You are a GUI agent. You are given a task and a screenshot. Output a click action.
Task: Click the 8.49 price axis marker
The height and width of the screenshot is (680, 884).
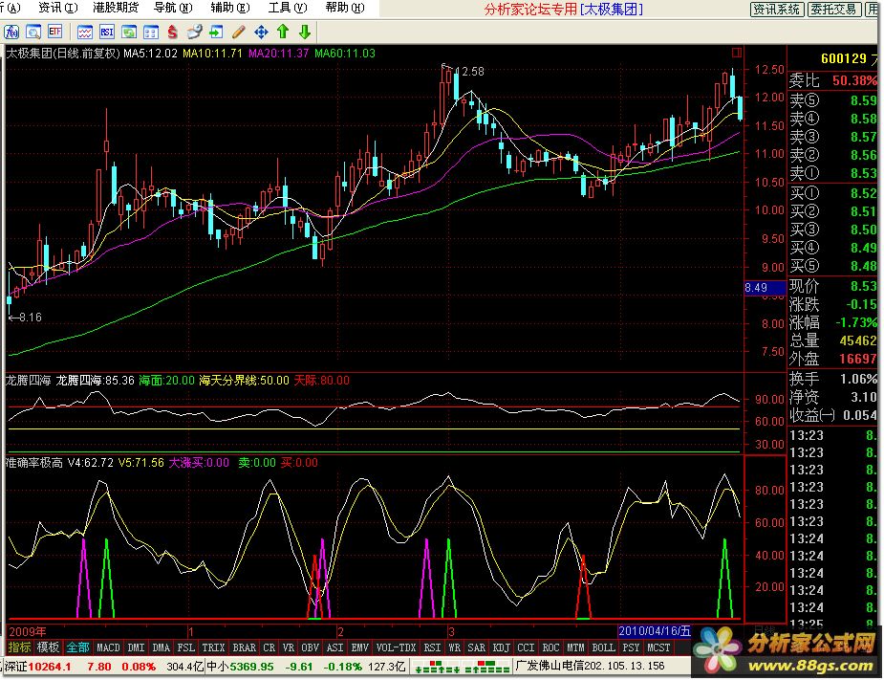[765, 288]
